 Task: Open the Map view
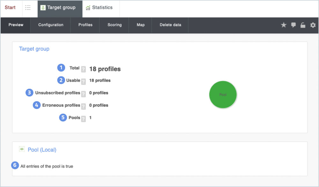pos(141,25)
